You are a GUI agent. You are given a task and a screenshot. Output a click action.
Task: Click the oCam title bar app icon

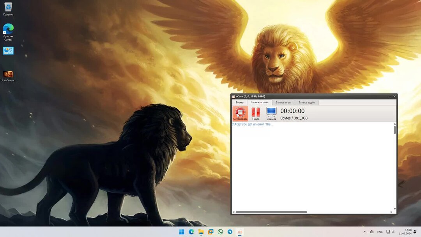click(233, 97)
